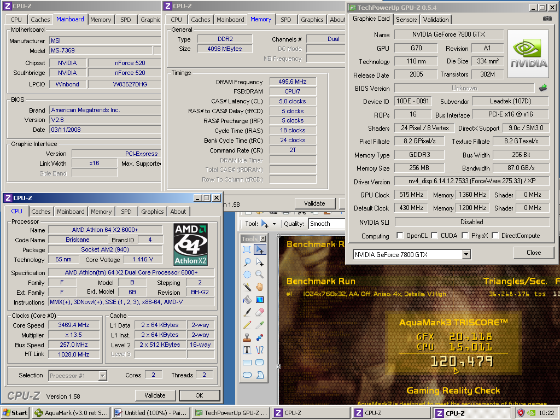Select the Recolor tool

tap(260, 337)
